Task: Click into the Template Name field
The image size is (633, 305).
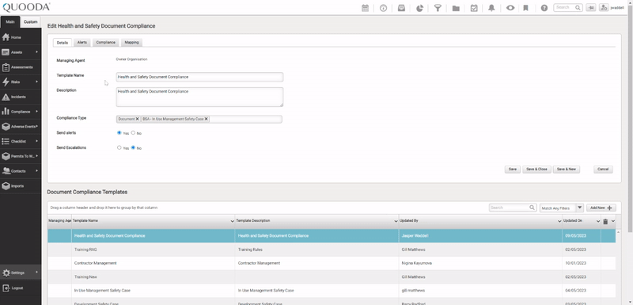Action: (x=199, y=77)
